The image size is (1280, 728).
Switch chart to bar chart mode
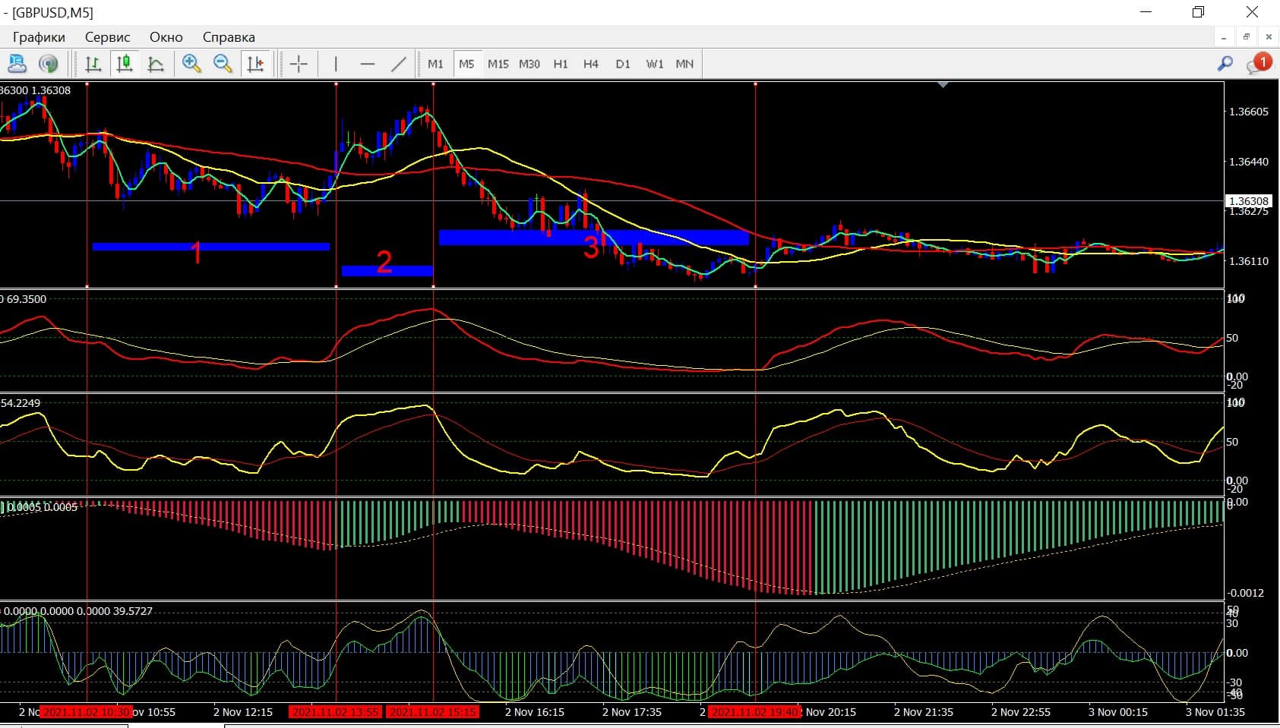[93, 64]
